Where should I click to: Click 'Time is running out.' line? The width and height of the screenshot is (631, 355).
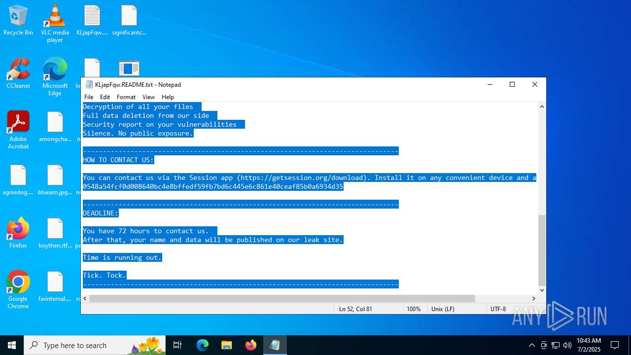point(122,257)
